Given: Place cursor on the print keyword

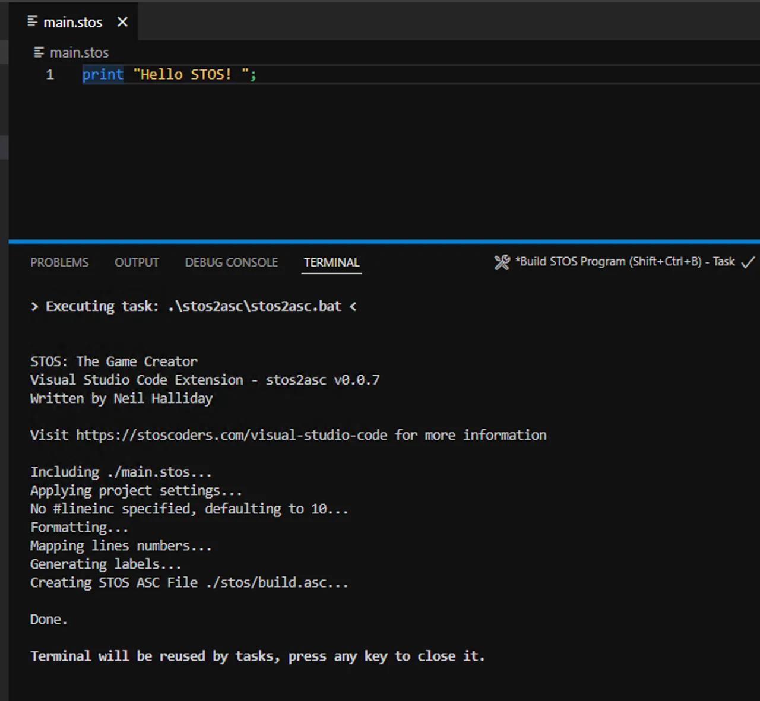Looking at the screenshot, I should pyautogui.click(x=103, y=75).
